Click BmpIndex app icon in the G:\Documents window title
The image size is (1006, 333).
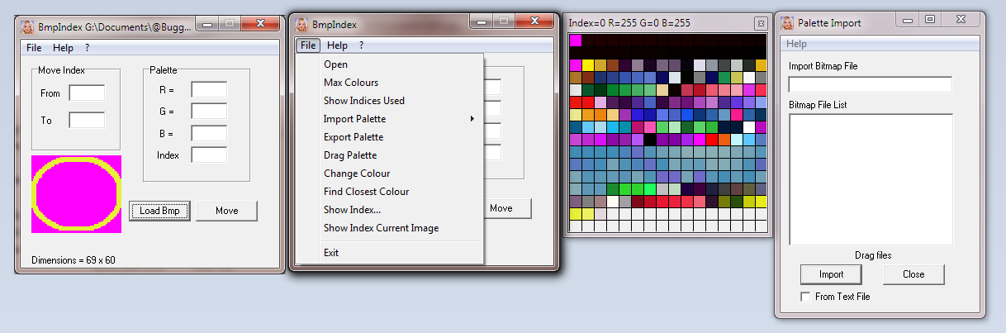coord(27,26)
